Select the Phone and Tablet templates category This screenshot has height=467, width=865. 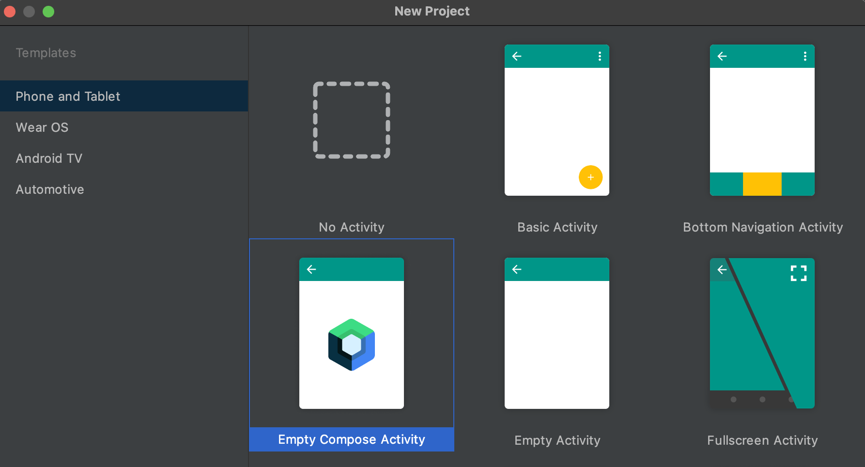tap(124, 96)
